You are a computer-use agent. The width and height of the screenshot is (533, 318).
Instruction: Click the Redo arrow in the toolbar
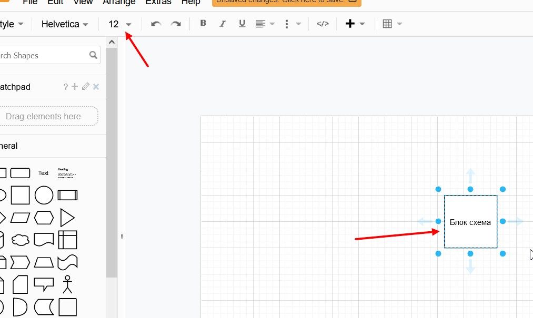[176, 24]
